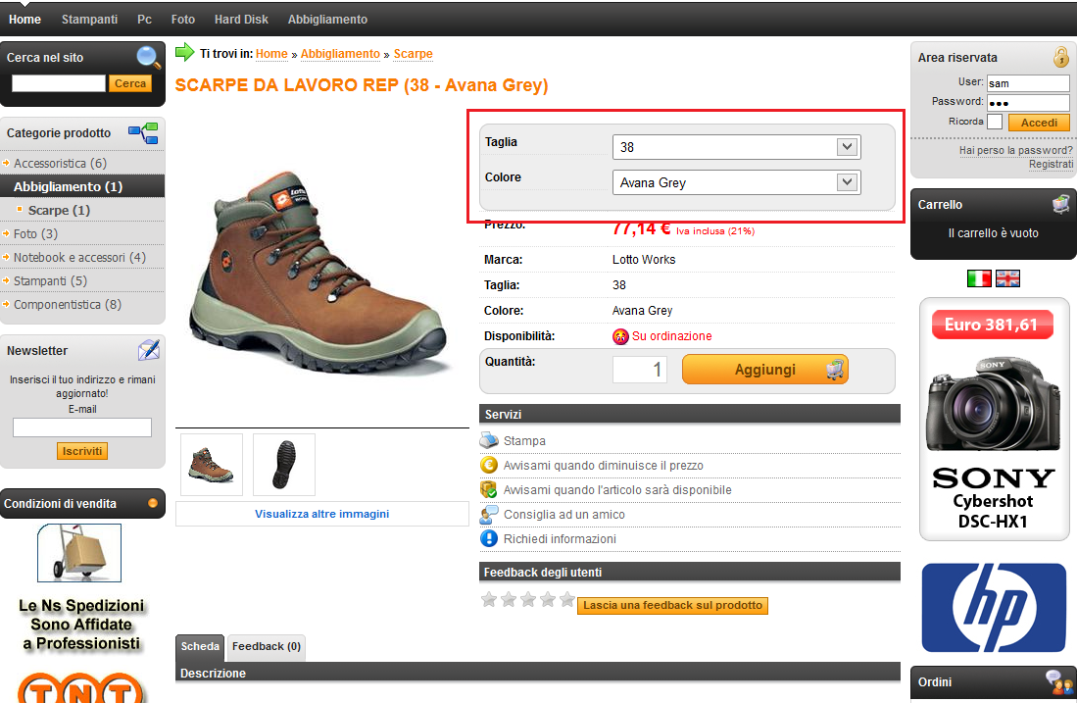Click the Accedi login button
This screenshot has width=1077, height=703.
click(1039, 123)
